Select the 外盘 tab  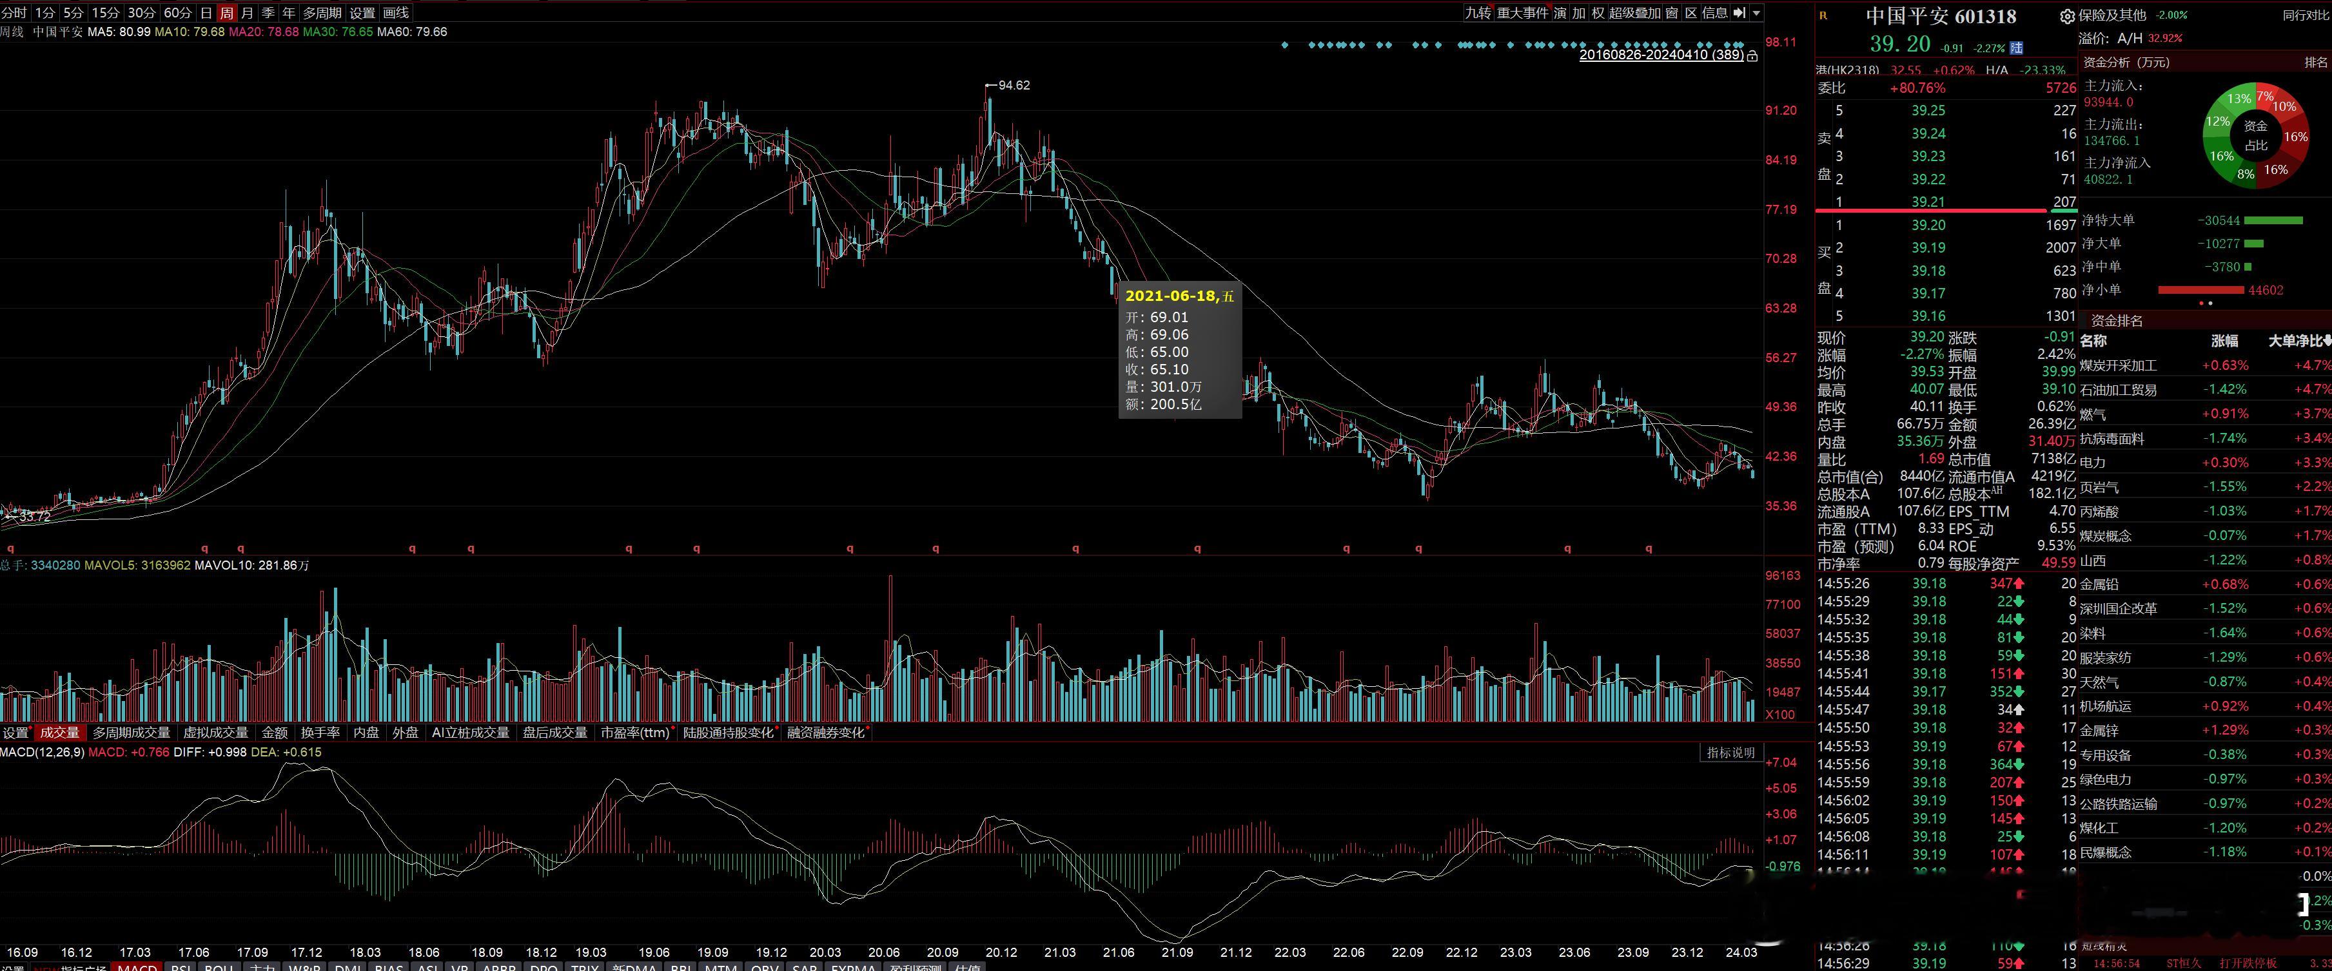406,733
